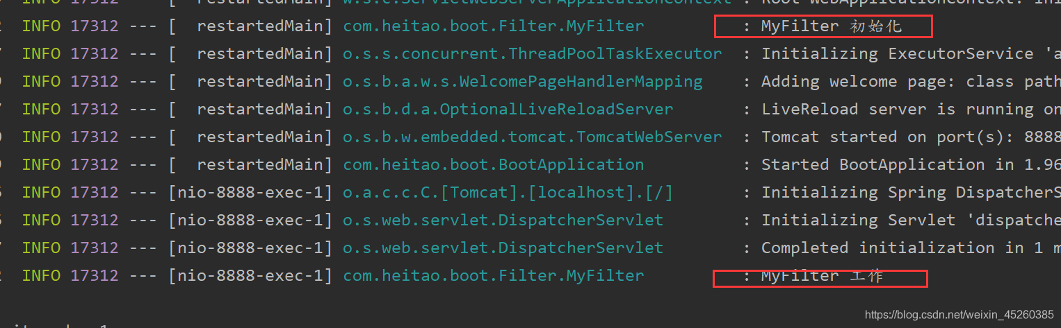Click the 'MyFilter 工作' log message

click(x=822, y=276)
